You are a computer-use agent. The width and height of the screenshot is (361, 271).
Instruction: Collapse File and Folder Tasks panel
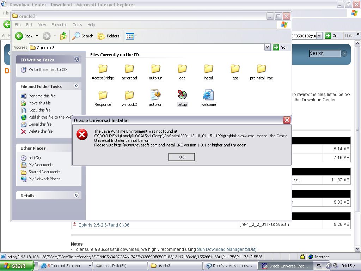point(77,86)
